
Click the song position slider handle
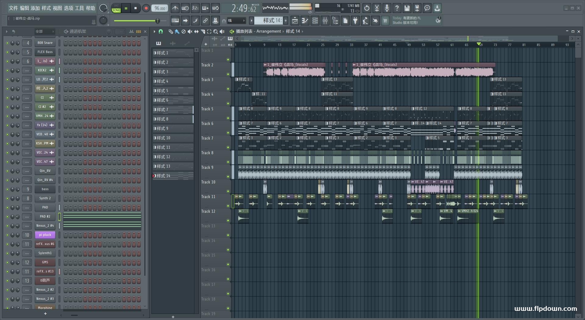[158, 21]
